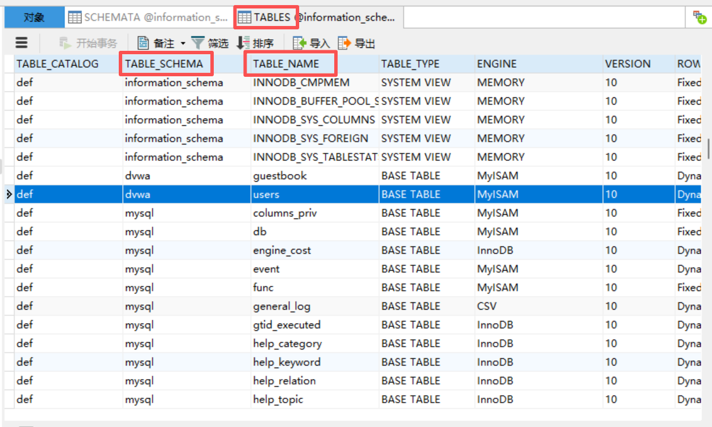Open the hamburger menu on the toolbar
Screen dimensions: 712x427
(x=21, y=42)
